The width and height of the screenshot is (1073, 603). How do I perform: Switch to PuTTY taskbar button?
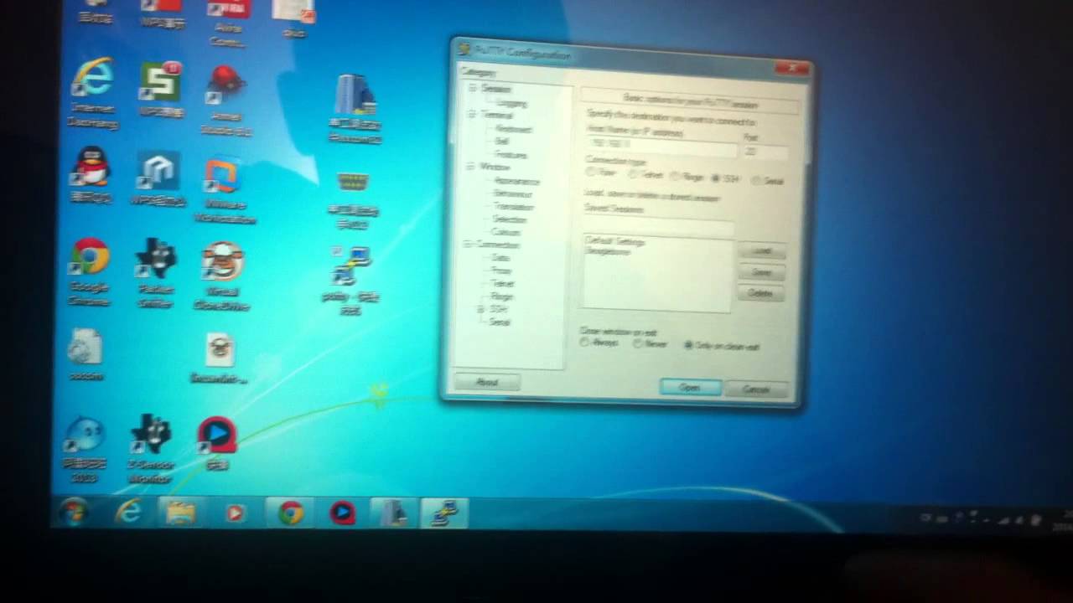coord(443,513)
